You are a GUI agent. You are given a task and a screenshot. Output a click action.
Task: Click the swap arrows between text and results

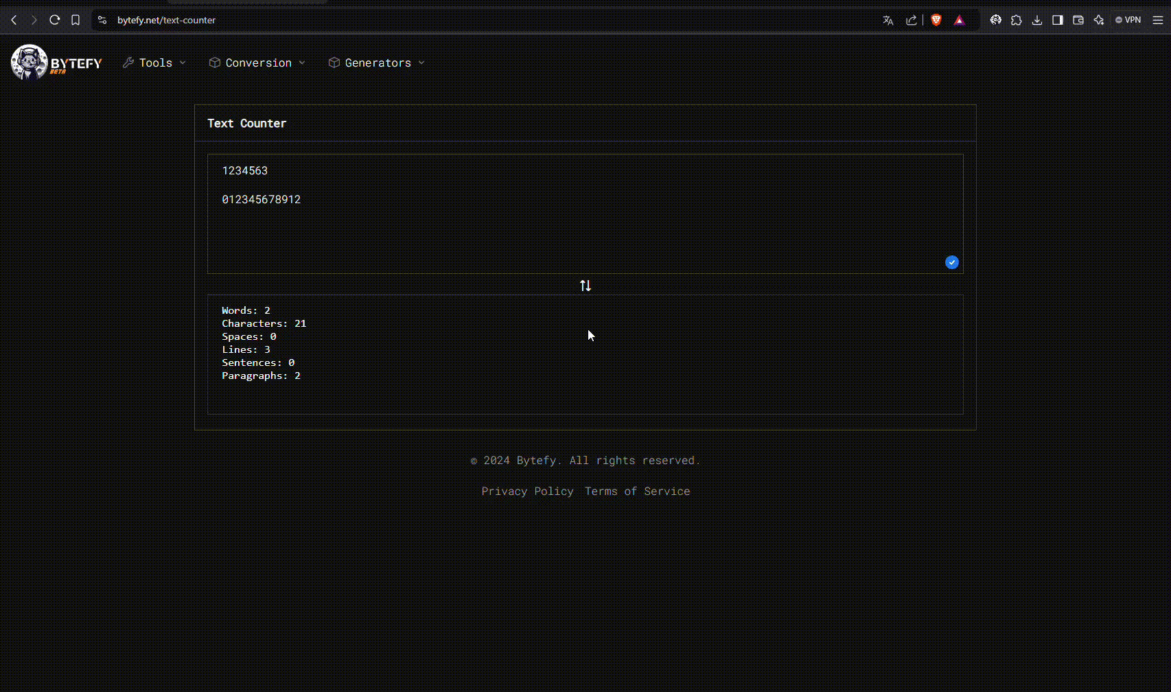coord(585,285)
